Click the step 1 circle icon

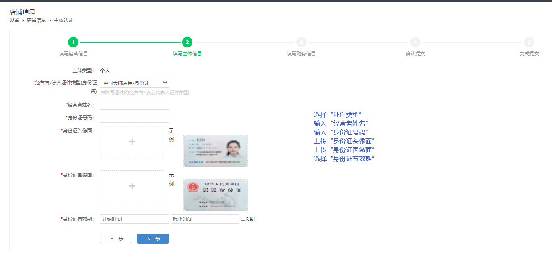tap(73, 42)
